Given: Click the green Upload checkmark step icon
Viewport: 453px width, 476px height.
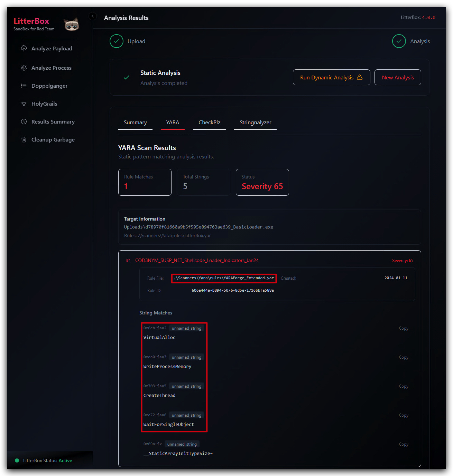Looking at the screenshot, I should click(117, 41).
